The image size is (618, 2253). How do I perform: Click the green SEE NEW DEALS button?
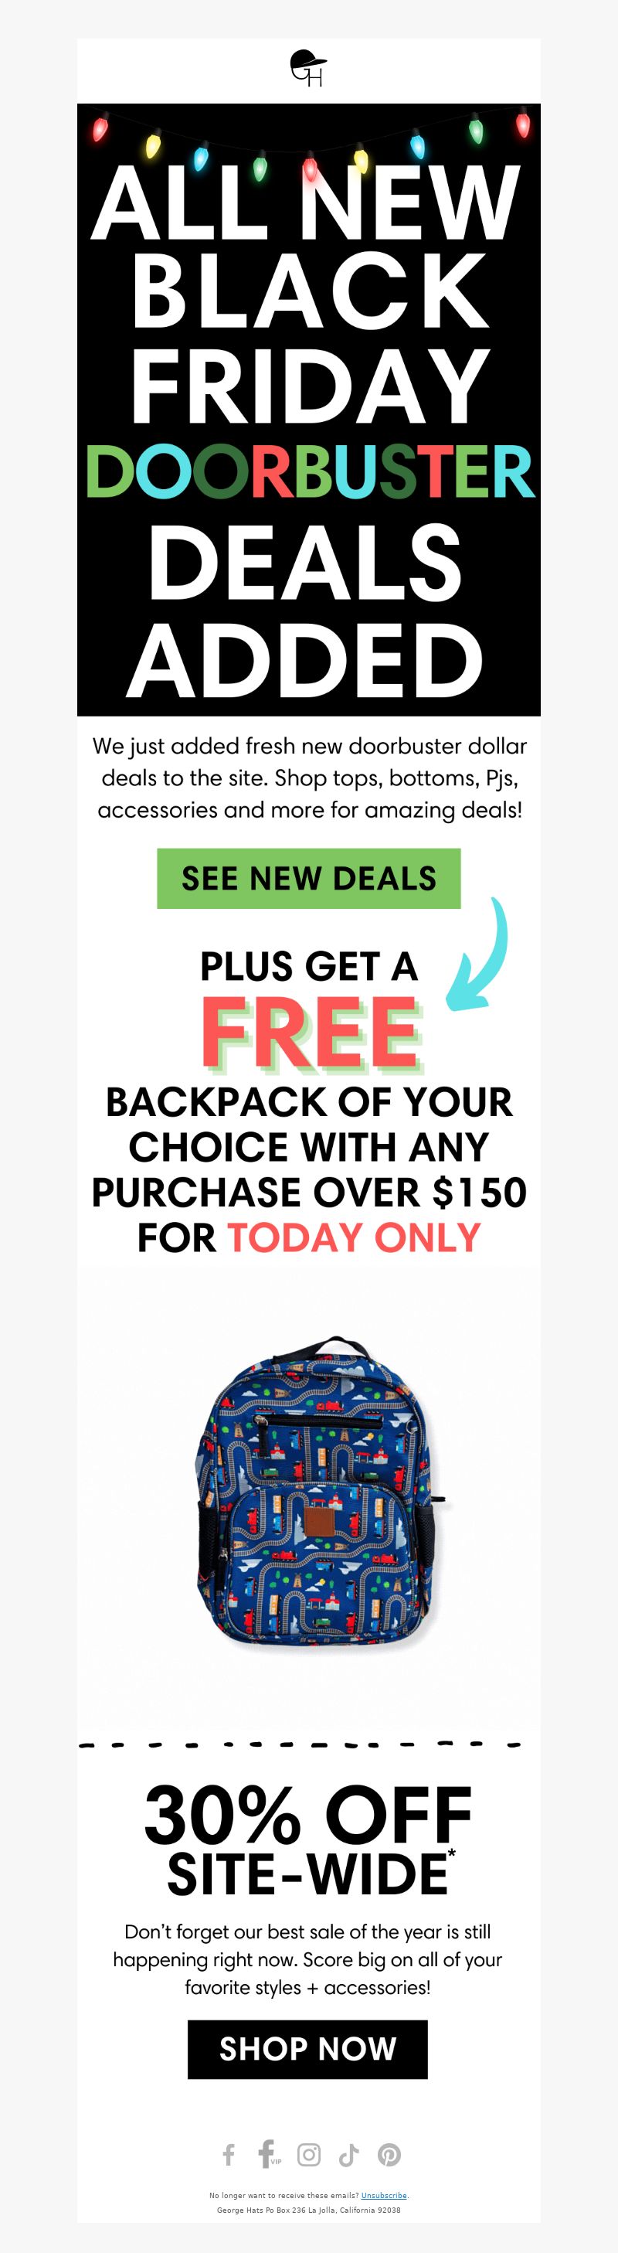coord(308,878)
